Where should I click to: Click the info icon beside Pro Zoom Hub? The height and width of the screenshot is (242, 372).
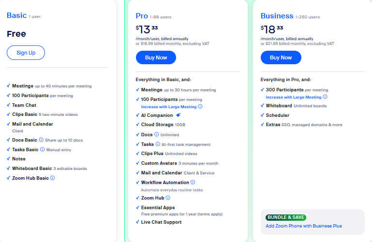168,198
